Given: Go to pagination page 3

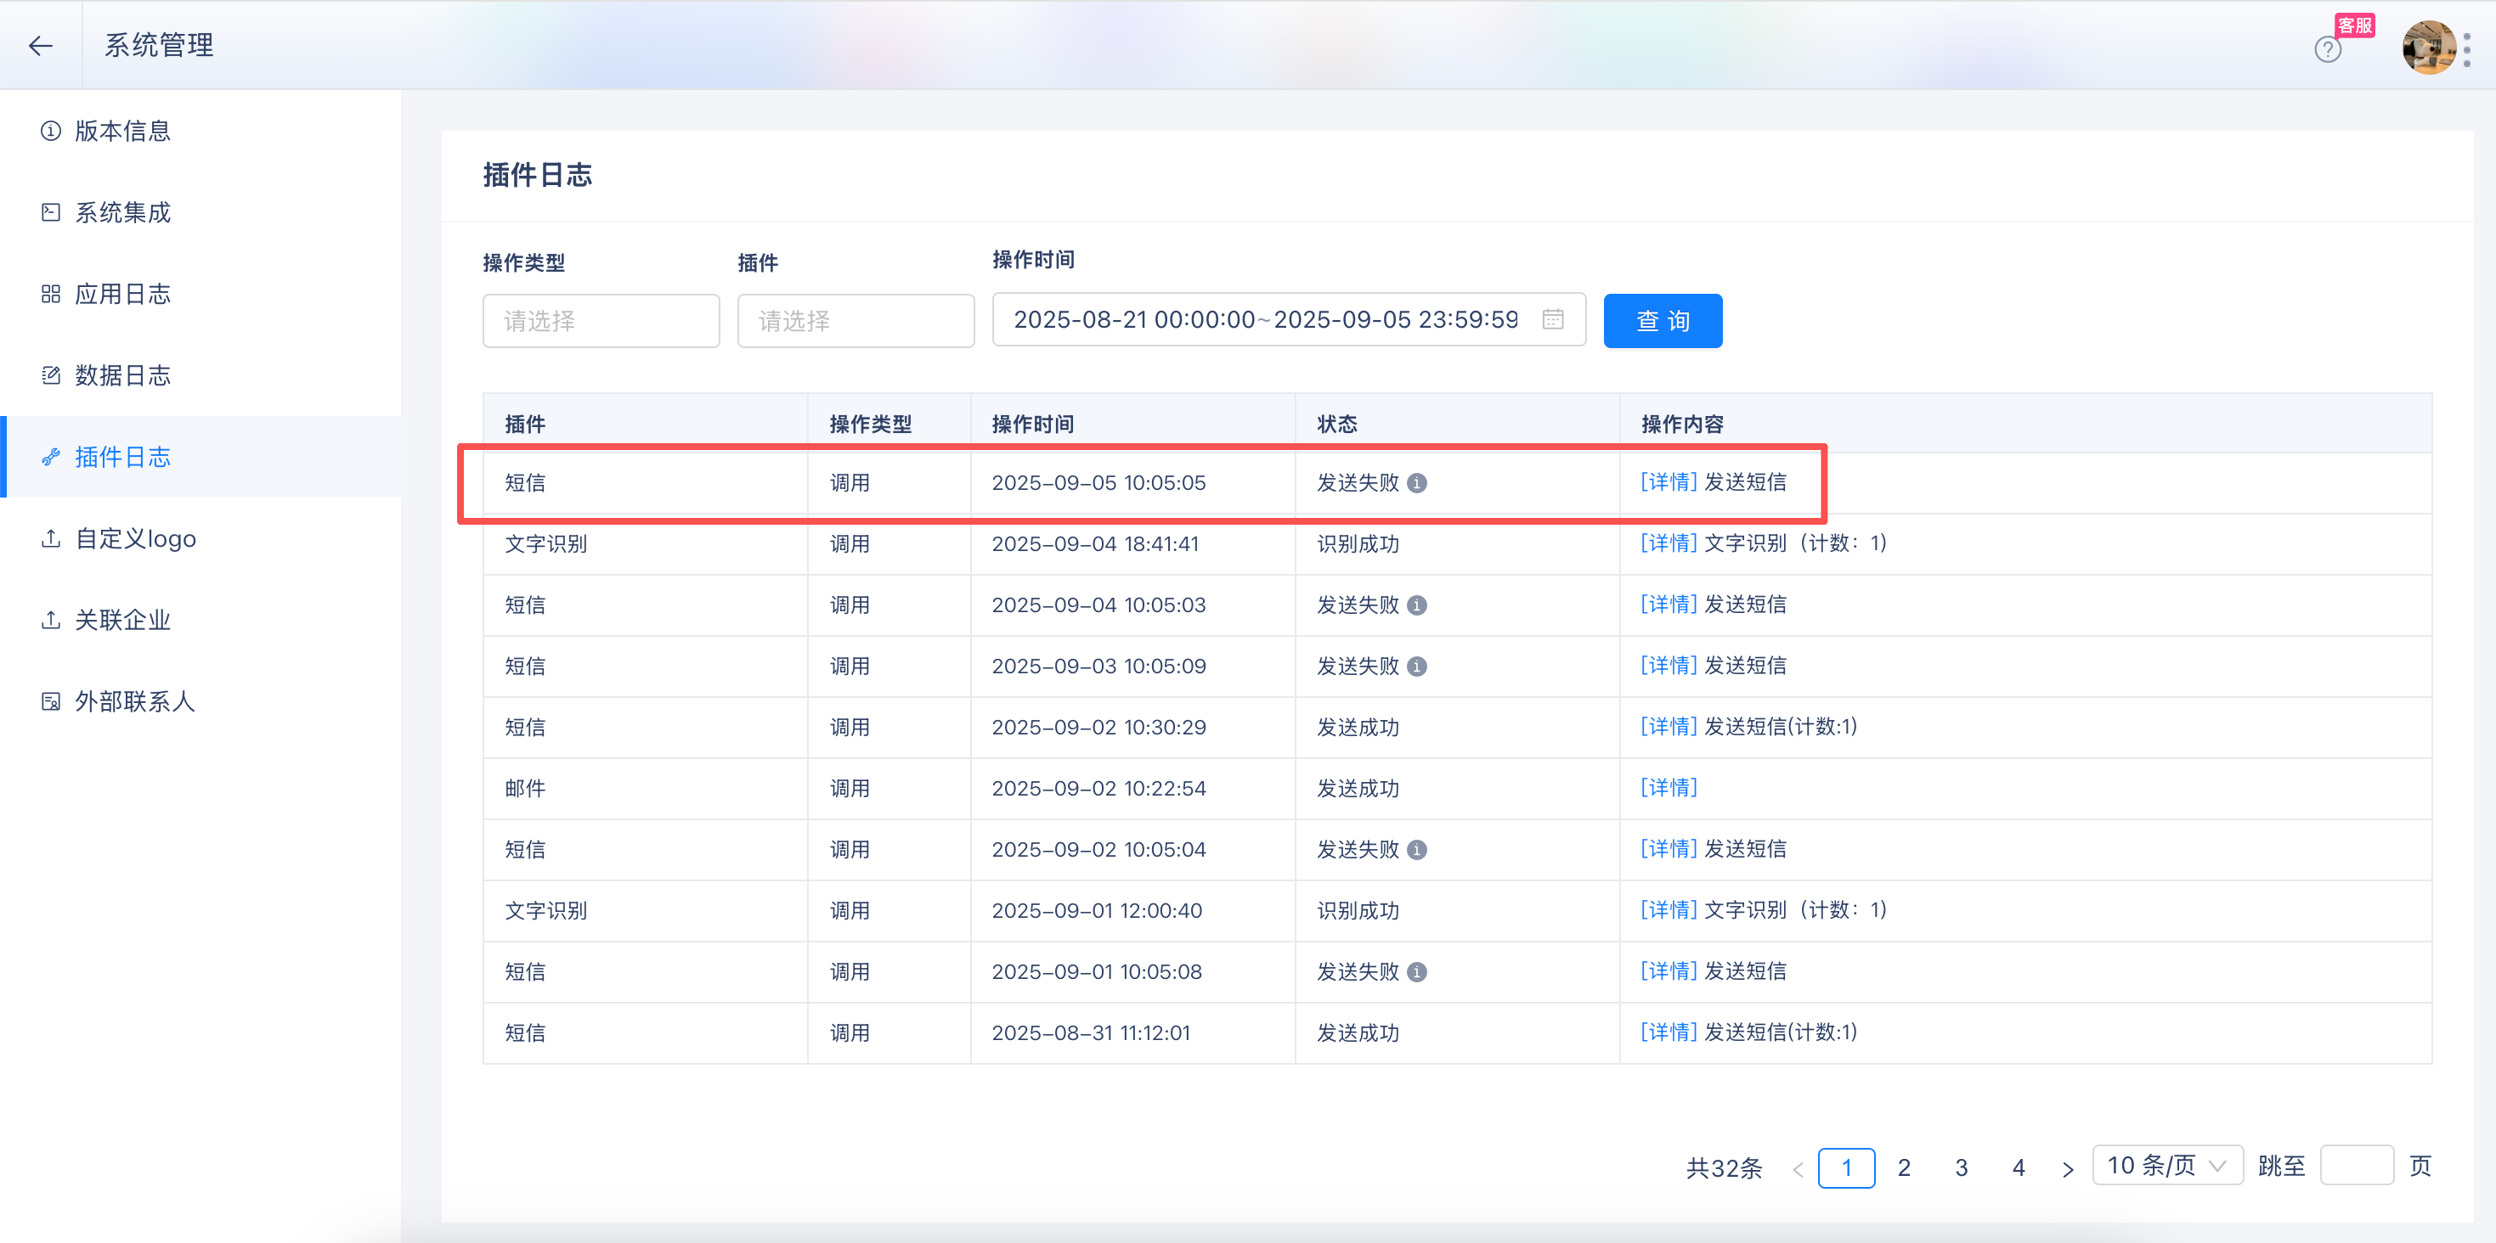Looking at the screenshot, I should pos(1961,1167).
